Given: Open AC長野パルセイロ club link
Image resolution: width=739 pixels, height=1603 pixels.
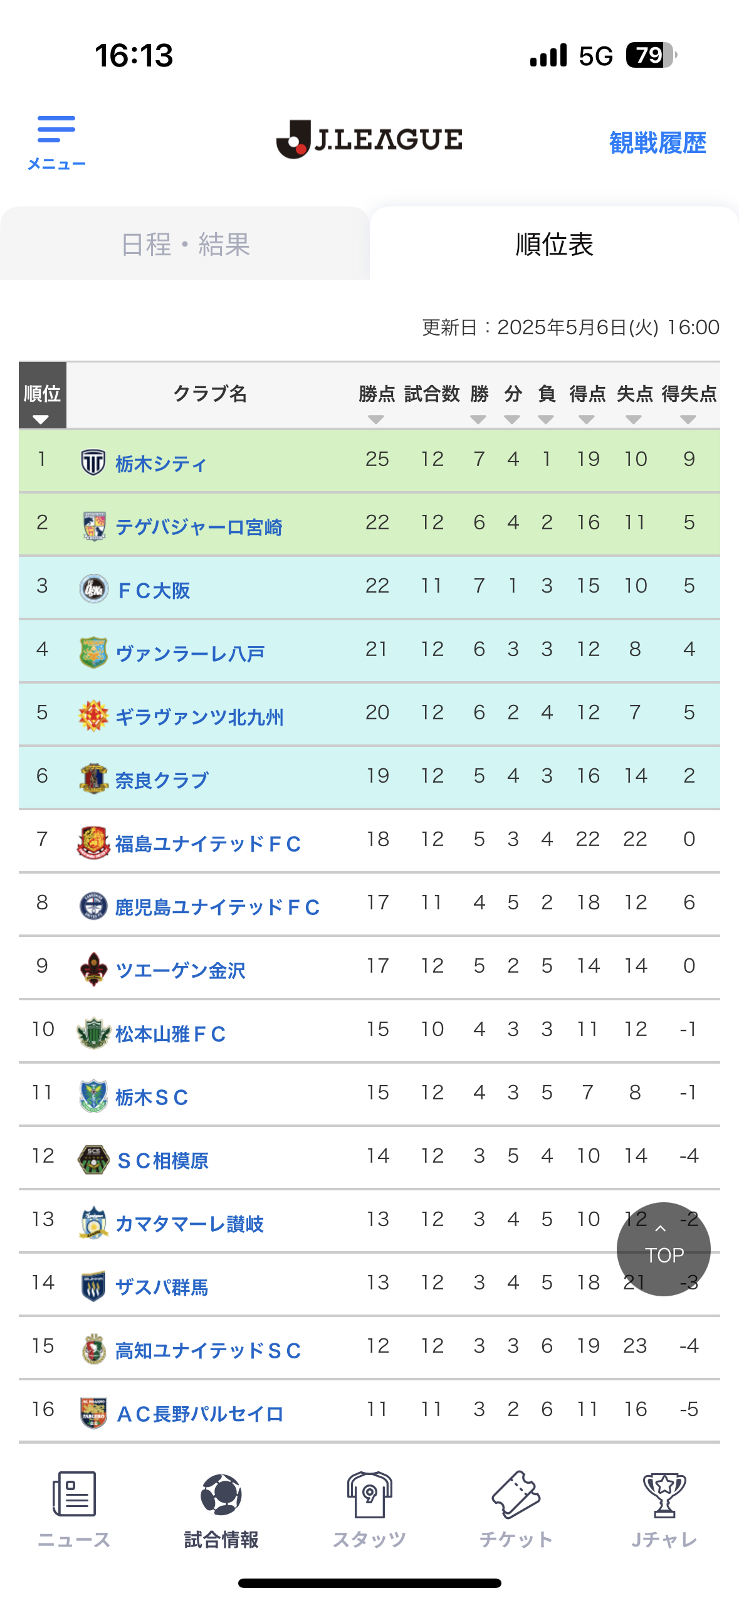Looking at the screenshot, I should 200,1414.
